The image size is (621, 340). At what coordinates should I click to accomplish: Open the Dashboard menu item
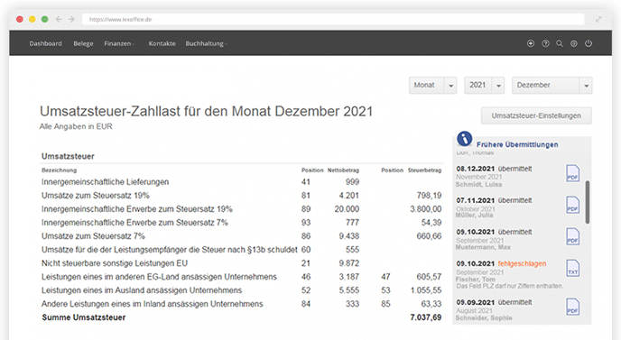[x=45, y=43]
